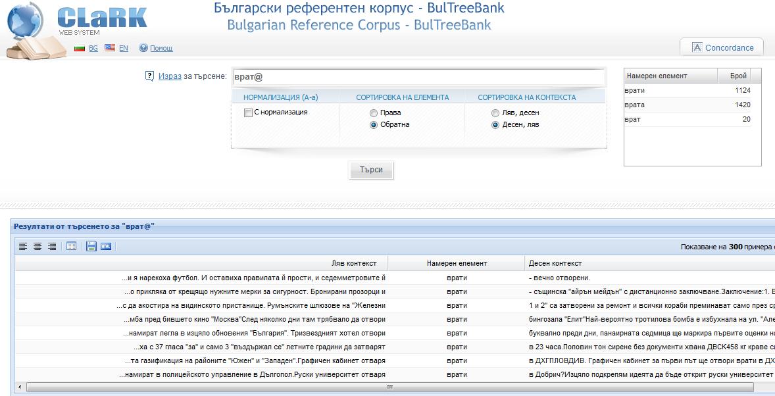Click the count value 1124
Viewport: 775px width, 396px height.
tap(742, 91)
